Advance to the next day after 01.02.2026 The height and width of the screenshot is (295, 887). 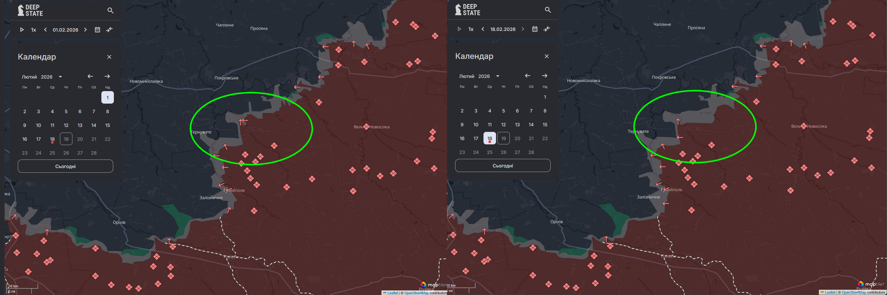click(85, 30)
